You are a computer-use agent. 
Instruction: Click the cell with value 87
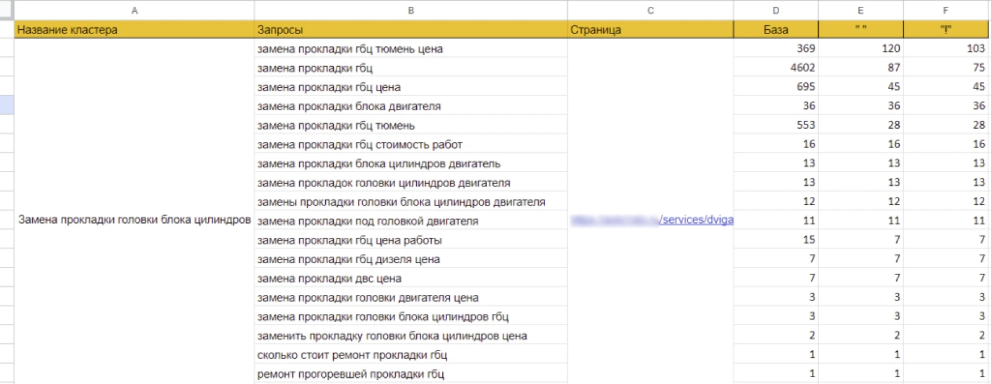point(861,68)
